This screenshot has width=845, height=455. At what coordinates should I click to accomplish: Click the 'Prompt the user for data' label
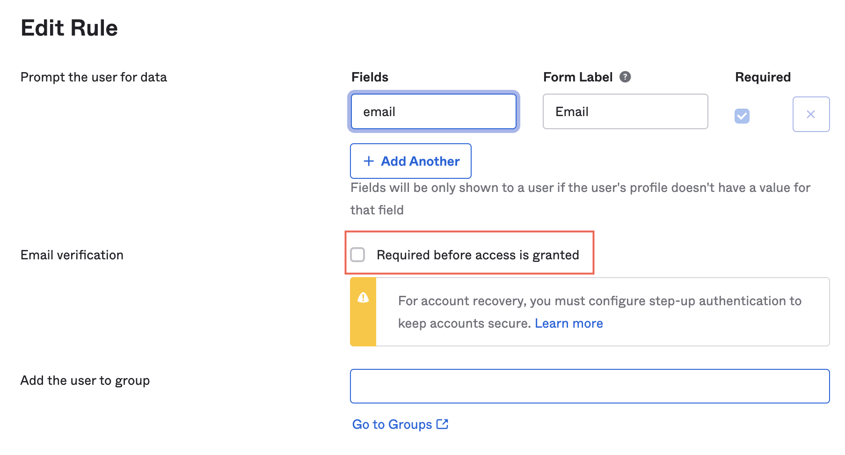click(x=94, y=77)
